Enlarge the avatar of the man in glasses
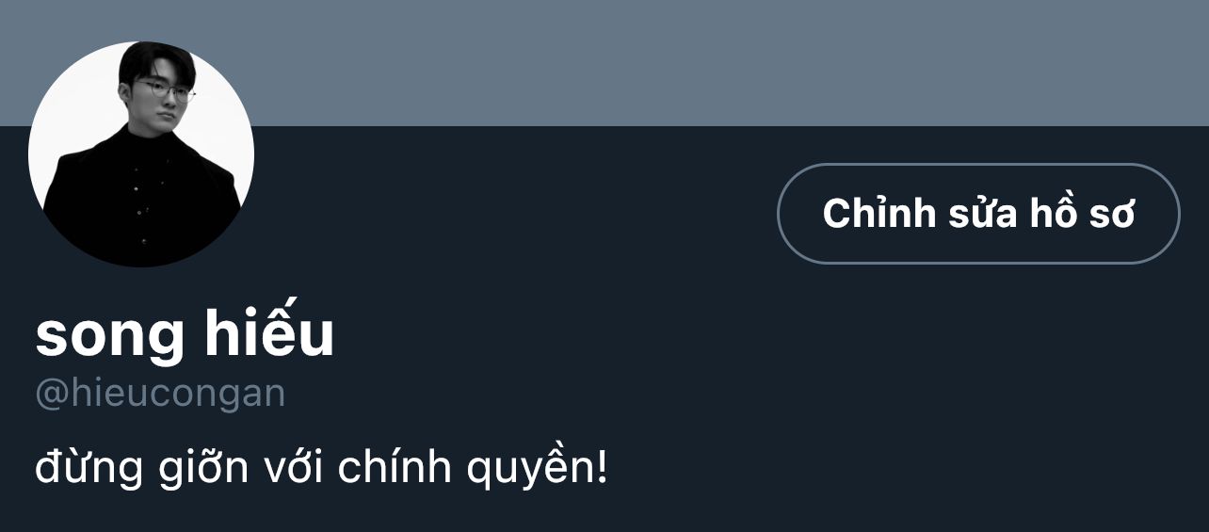 pos(141,154)
